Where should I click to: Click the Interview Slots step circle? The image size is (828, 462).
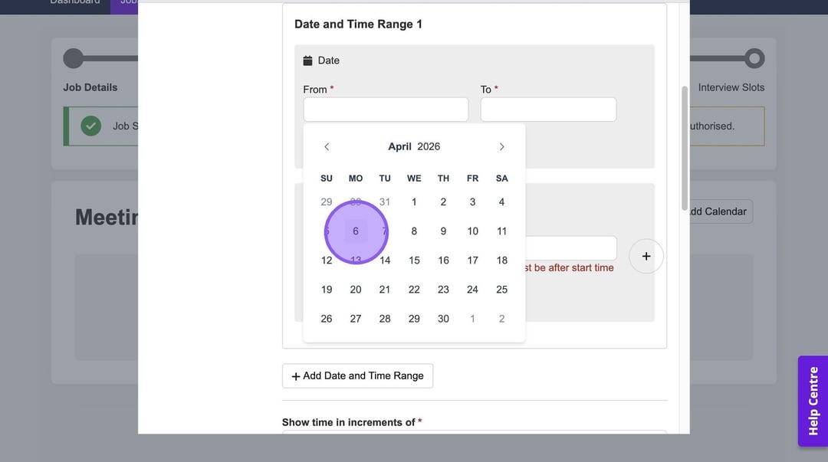click(754, 58)
